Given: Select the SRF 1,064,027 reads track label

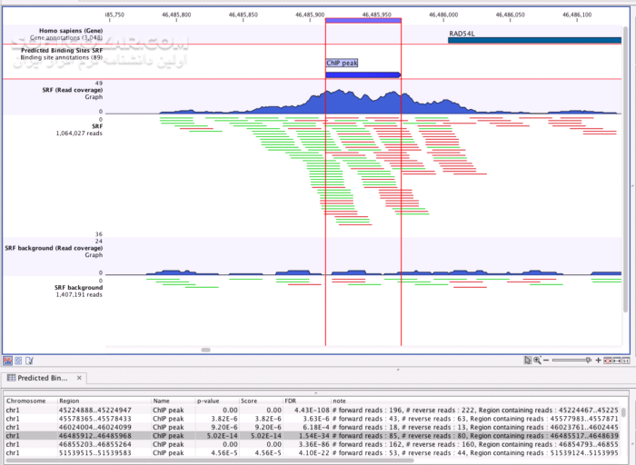Looking at the screenshot, I should (79, 129).
